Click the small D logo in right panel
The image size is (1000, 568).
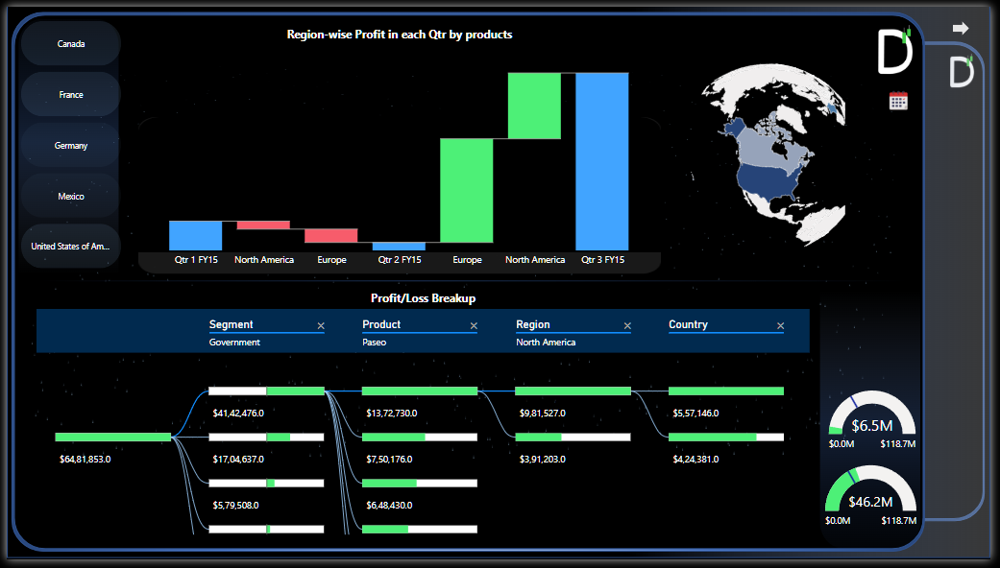[962, 72]
